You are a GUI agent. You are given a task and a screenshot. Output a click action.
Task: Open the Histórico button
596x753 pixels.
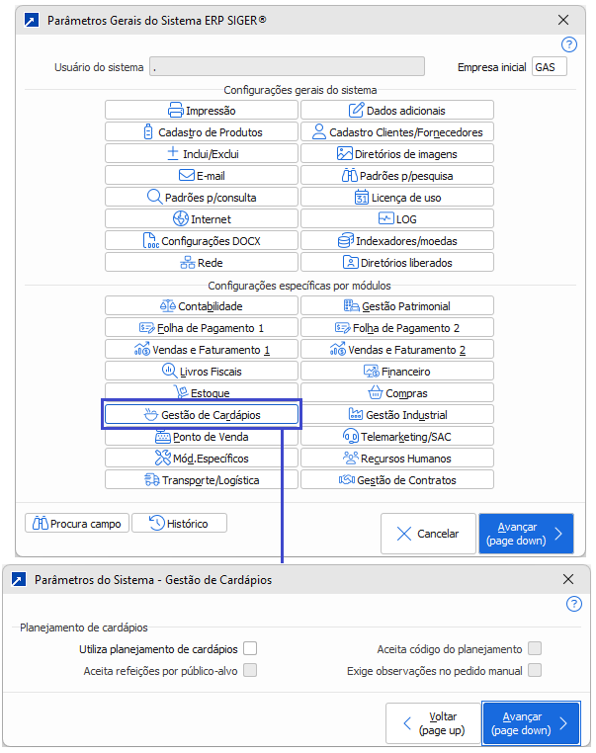(179, 523)
